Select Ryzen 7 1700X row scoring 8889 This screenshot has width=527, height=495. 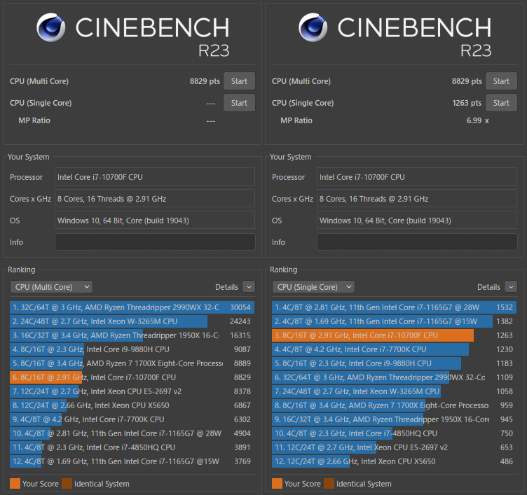point(132,363)
